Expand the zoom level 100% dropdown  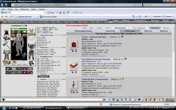173,104
